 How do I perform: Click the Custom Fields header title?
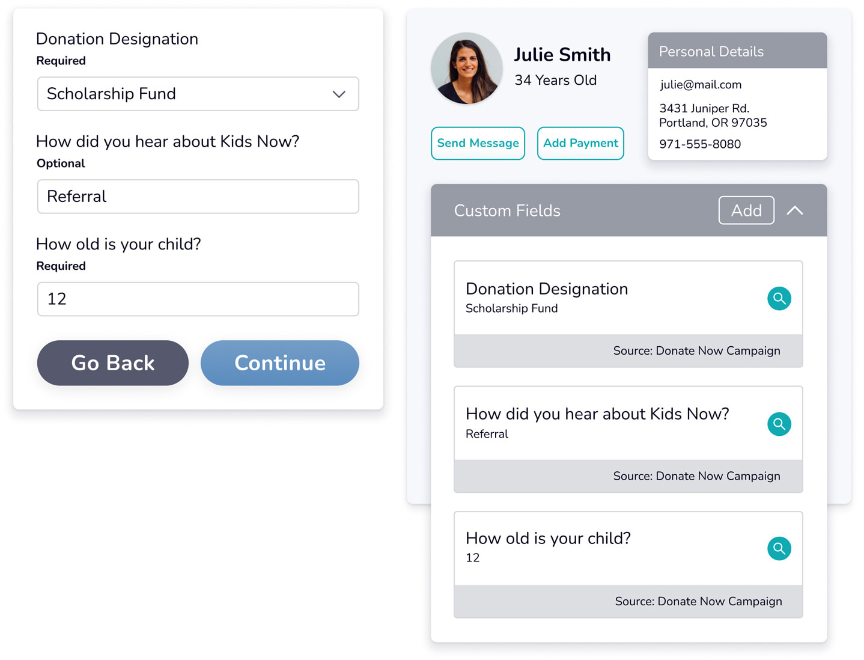[x=507, y=210]
